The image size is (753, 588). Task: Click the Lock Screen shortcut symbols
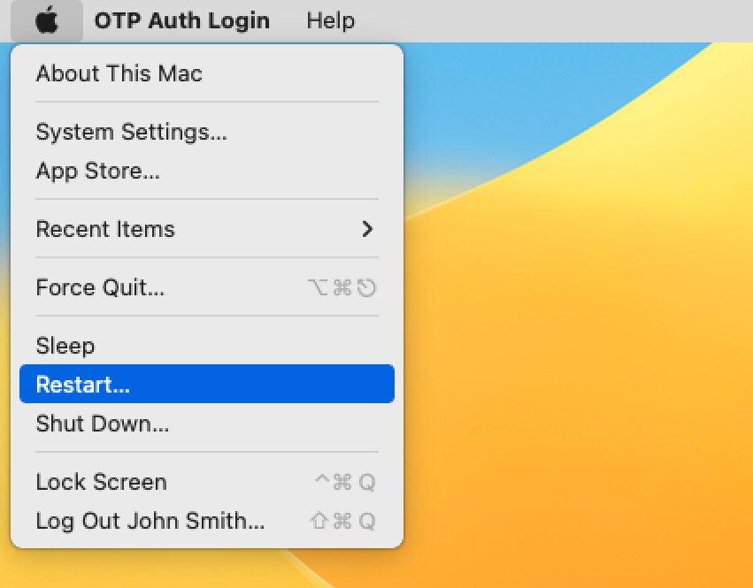345,482
